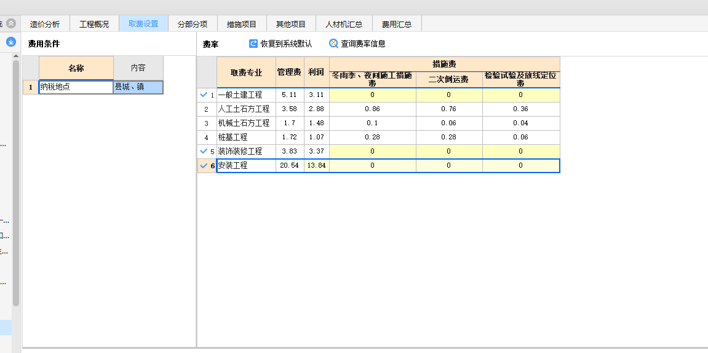Click the 内容 column header
This screenshot has height=353, width=708.
[x=138, y=68]
